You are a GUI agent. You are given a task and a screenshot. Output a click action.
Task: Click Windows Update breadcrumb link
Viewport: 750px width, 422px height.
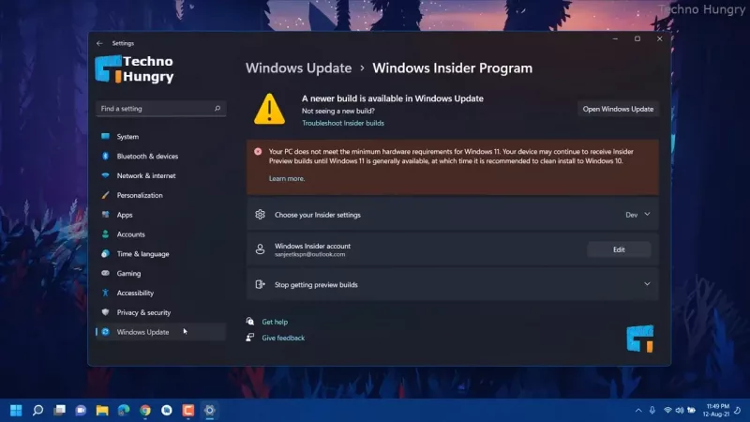click(x=298, y=68)
